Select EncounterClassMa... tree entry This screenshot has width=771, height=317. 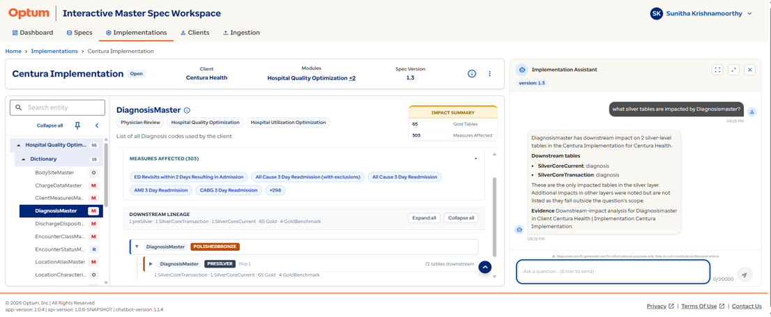coord(59,236)
